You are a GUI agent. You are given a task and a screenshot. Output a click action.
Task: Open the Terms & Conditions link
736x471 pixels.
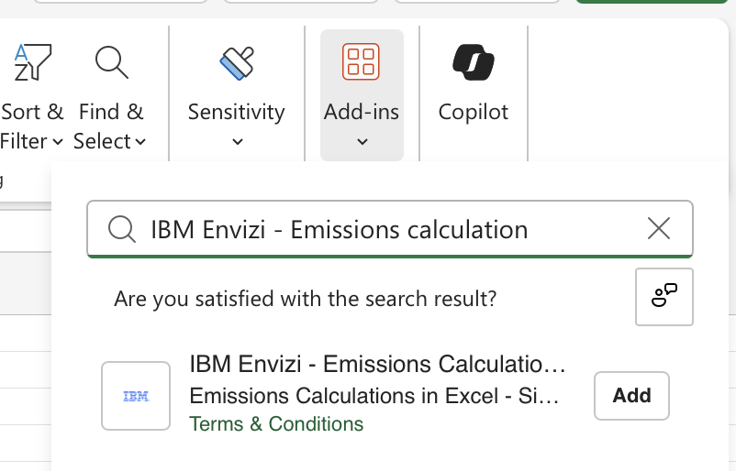click(x=275, y=424)
